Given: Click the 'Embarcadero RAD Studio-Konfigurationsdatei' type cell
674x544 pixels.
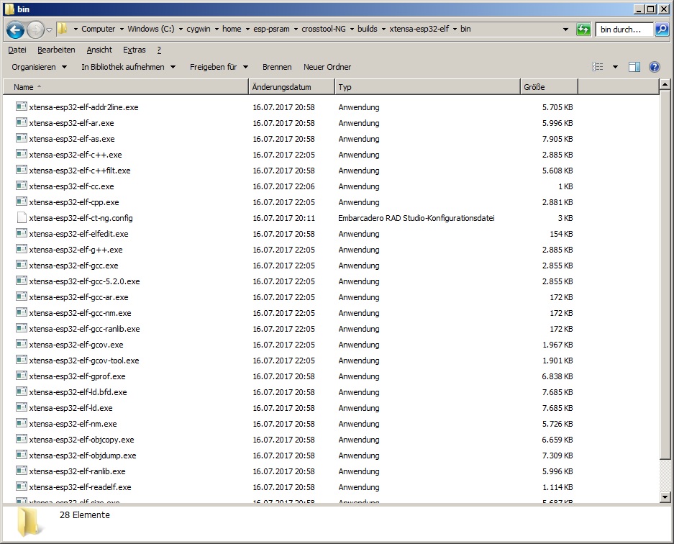Looking at the screenshot, I should pos(416,218).
